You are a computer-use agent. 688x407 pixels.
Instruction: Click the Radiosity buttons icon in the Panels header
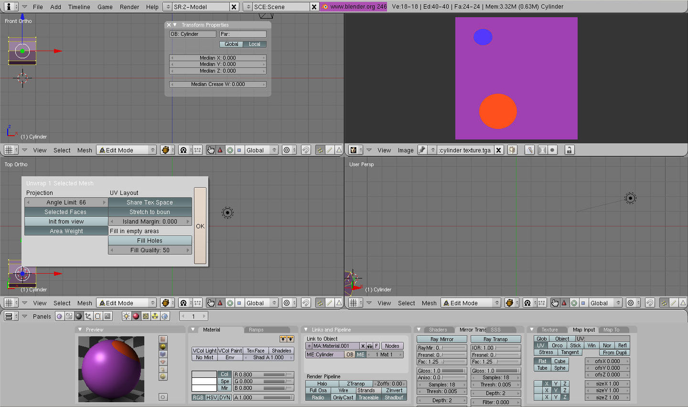coord(155,316)
